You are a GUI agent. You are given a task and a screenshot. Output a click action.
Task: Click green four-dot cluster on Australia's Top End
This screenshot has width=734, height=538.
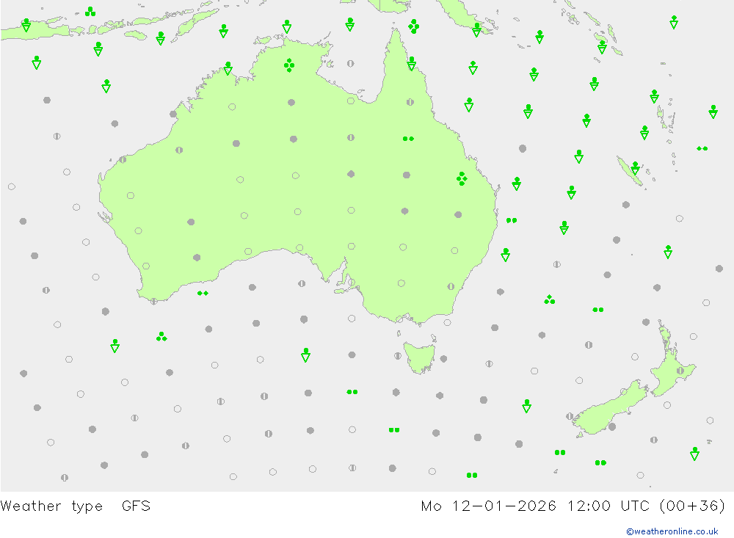[289, 65]
